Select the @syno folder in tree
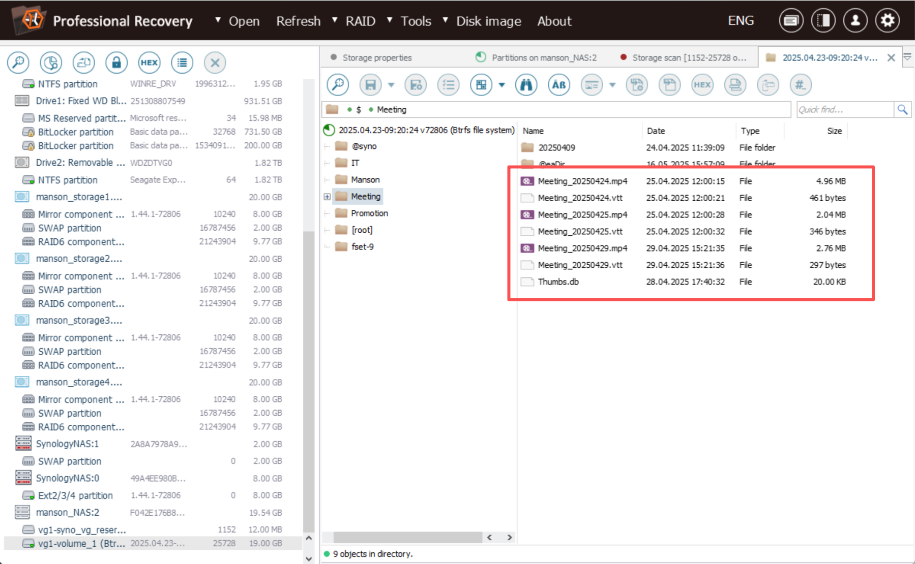915x564 pixels. click(x=364, y=146)
